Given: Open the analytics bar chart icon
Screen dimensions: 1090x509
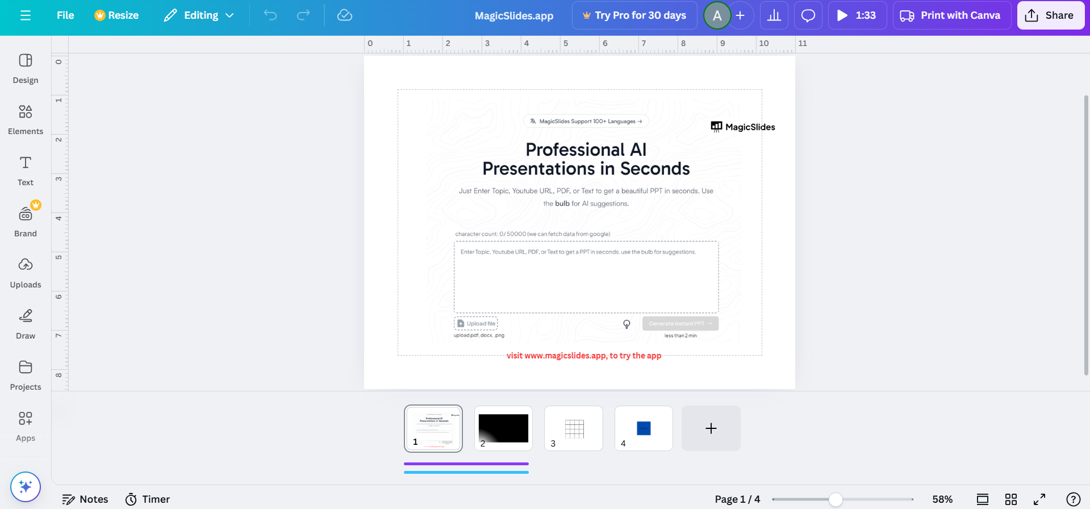Looking at the screenshot, I should 774,15.
